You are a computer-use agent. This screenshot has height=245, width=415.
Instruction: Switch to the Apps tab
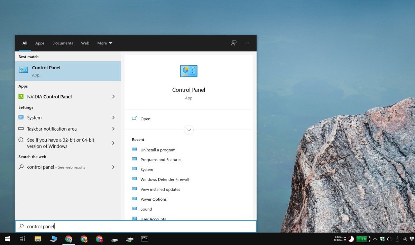(x=39, y=43)
